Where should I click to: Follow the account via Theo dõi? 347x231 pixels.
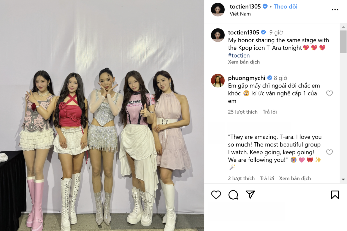pos(285,6)
